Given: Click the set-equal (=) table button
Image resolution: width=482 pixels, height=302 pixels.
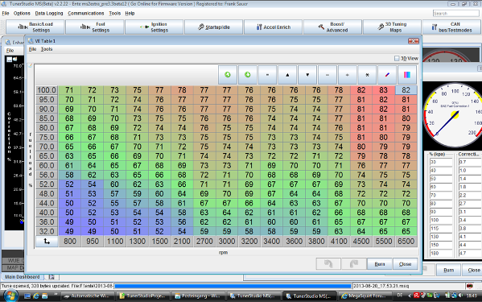Looking at the screenshot, I should tap(267, 75).
